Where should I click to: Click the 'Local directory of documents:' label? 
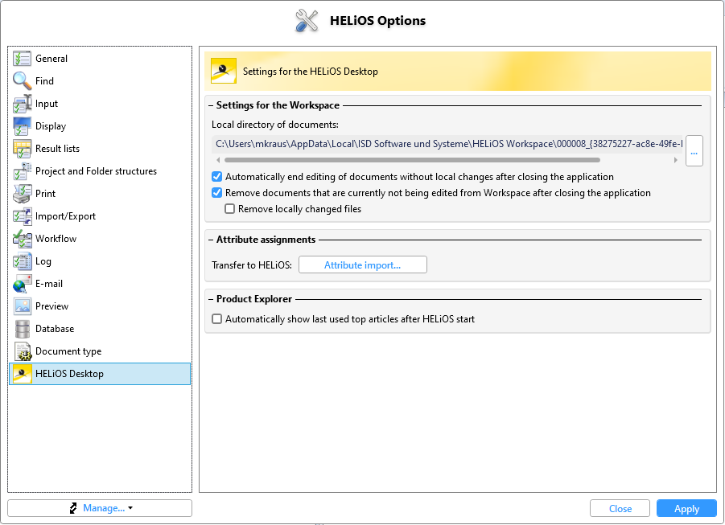[x=275, y=125]
